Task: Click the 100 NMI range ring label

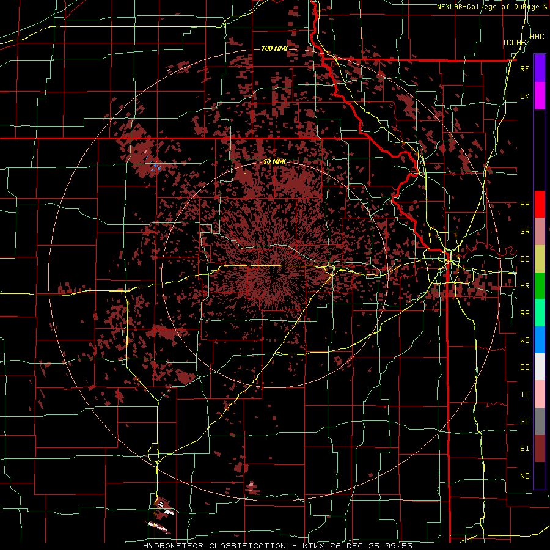Action: pos(274,48)
